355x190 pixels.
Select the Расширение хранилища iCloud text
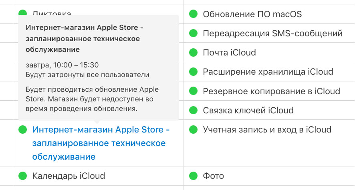(x=268, y=72)
